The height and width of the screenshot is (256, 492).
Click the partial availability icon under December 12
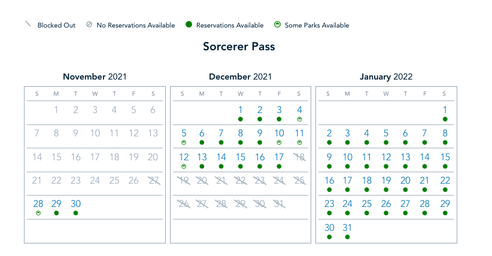point(184,166)
